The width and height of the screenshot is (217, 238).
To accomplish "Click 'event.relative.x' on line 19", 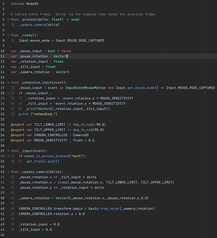I will pyautogui.click(x=79, y=99).
